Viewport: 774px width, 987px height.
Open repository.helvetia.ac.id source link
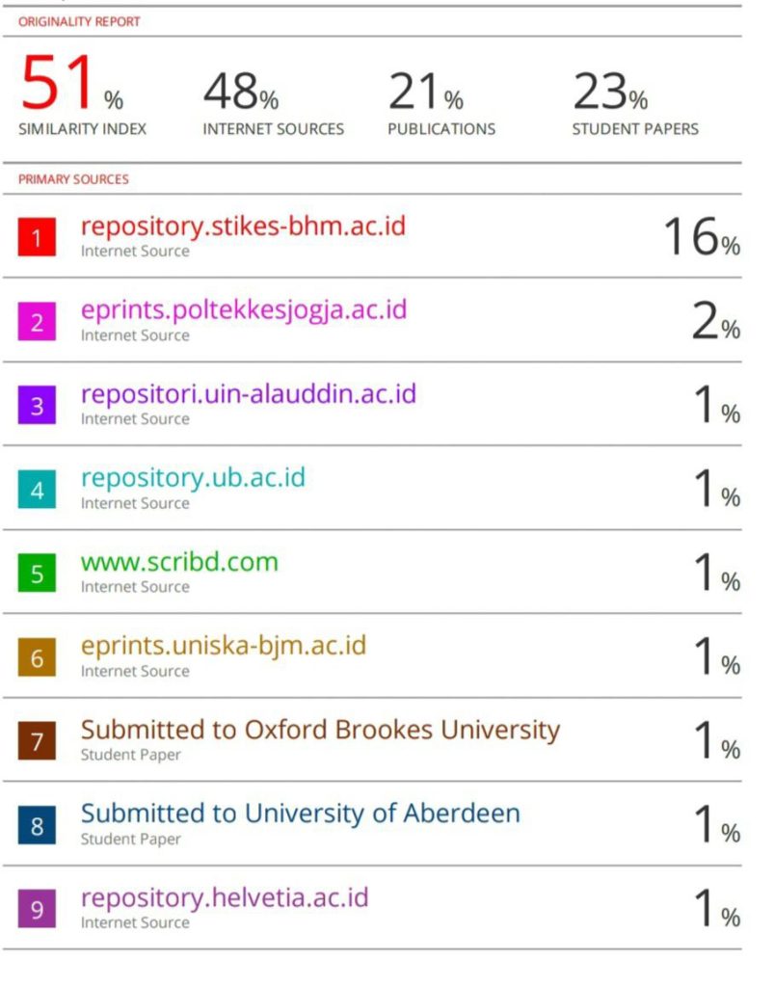225,898
